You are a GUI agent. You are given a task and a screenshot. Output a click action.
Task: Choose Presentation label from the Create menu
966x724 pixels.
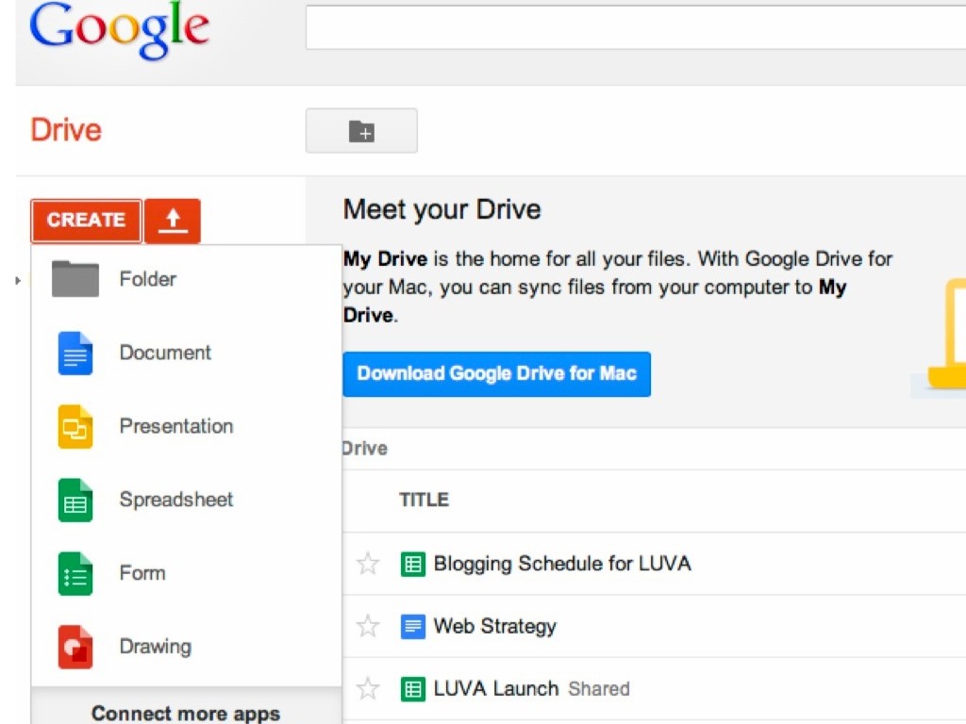[176, 426]
